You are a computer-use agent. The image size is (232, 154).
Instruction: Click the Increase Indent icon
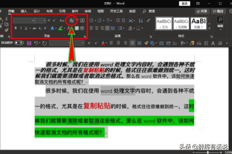pos(123,20)
